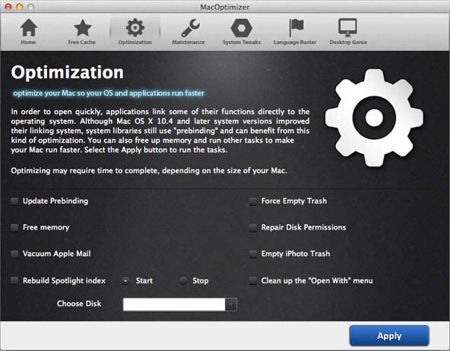Click the blue Apply button
450x351 pixels.
point(389,336)
